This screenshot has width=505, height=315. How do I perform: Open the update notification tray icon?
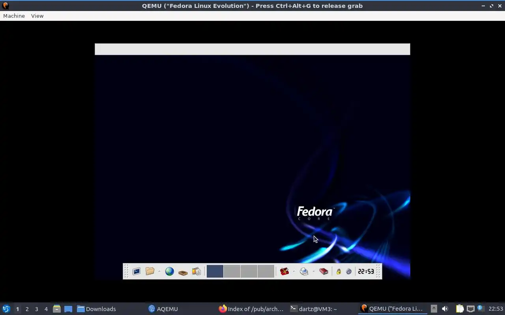(481, 308)
